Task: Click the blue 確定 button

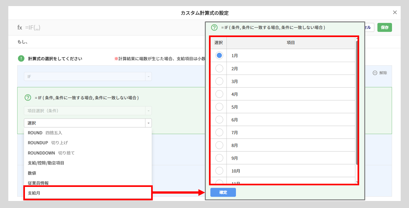Action: click(x=223, y=192)
